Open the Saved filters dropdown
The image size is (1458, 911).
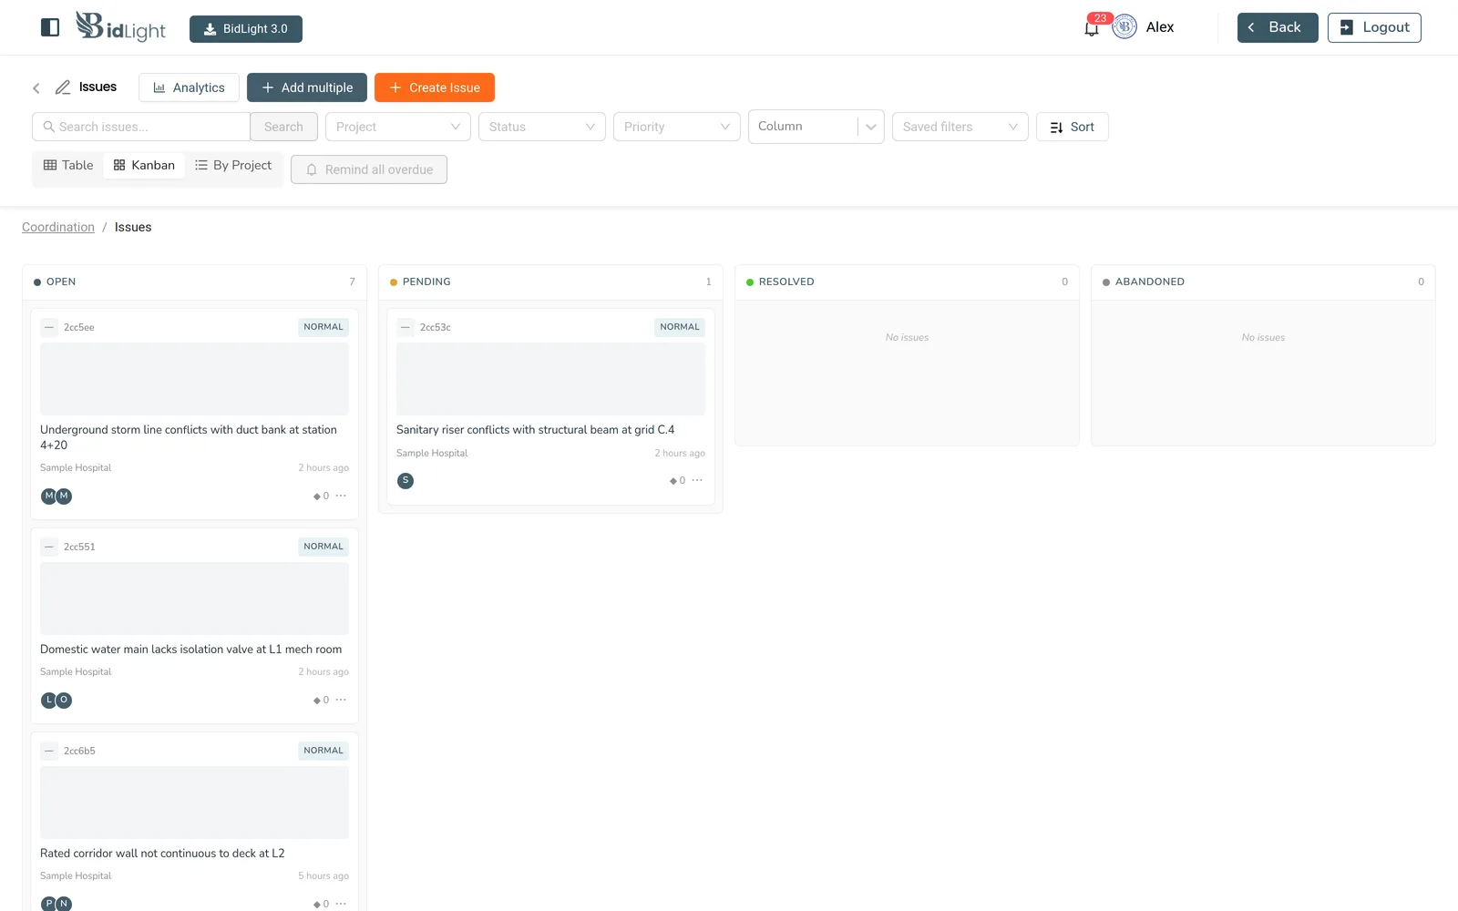click(x=960, y=127)
